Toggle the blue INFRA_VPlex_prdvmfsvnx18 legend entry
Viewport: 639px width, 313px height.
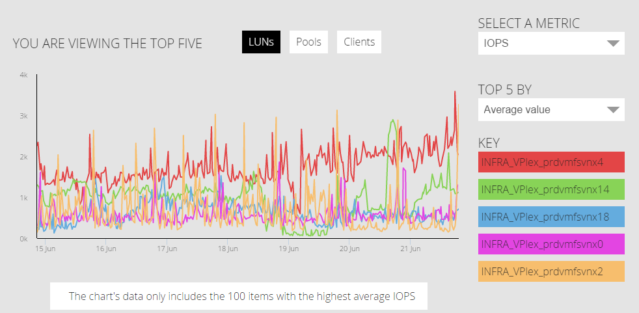coord(551,217)
